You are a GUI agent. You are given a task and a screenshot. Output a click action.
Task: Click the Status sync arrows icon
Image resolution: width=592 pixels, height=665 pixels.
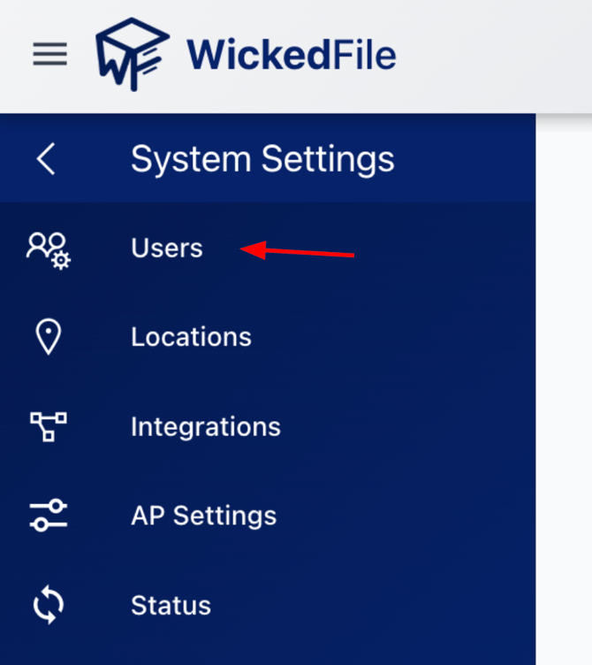pos(48,606)
